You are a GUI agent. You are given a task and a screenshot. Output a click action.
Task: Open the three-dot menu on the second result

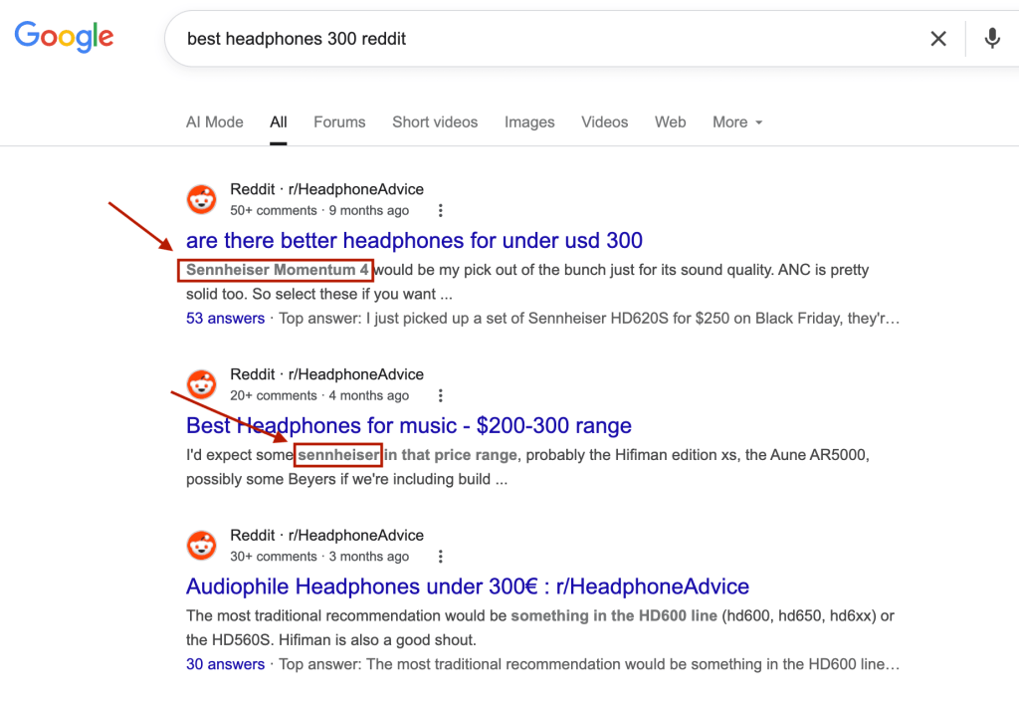[x=440, y=395]
